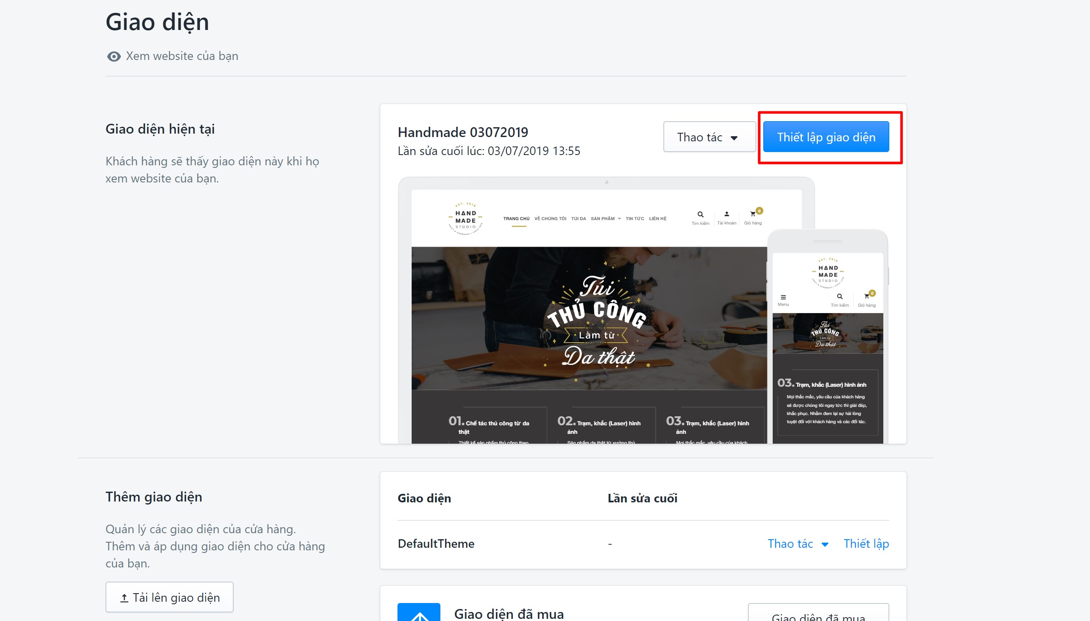Click VỀ CHÚNG TÔI menu item in preview
1090x621 pixels.
click(x=550, y=218)
